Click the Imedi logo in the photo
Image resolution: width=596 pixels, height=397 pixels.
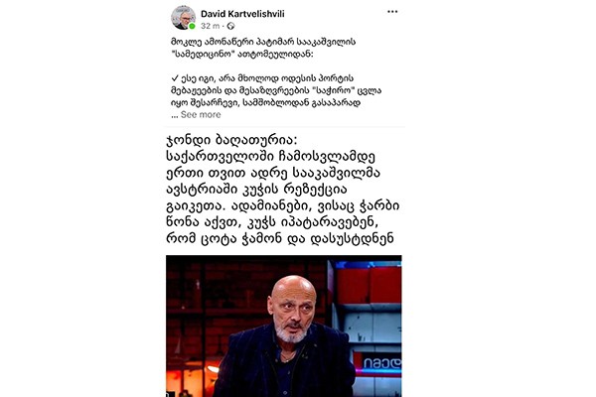tap(381, 363)
